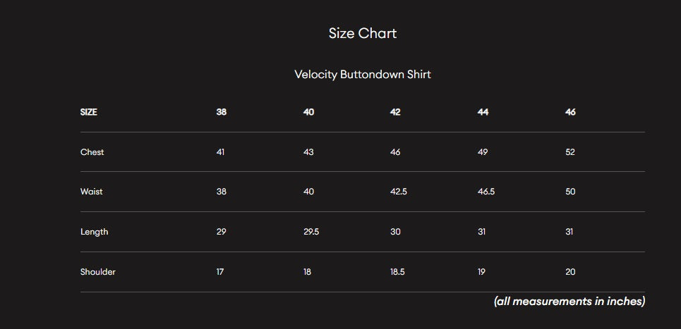
Task: Select the Waist row label
Action: click(92, 192)
